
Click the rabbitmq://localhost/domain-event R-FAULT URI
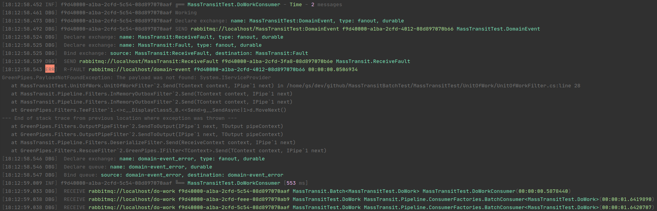click(x=140, y=70)
